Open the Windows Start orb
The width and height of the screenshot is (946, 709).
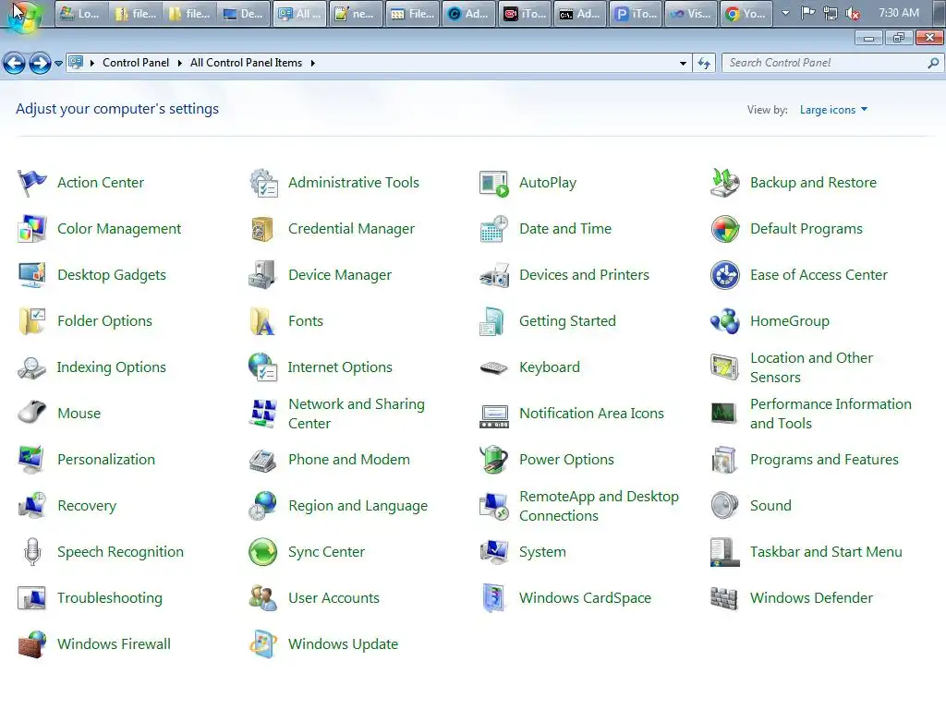click(24, 15)
